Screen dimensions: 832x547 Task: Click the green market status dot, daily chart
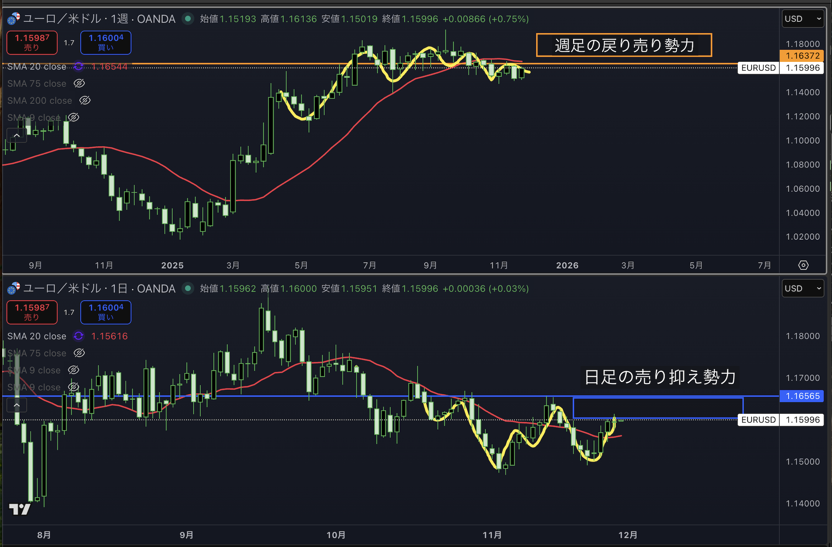188,288
